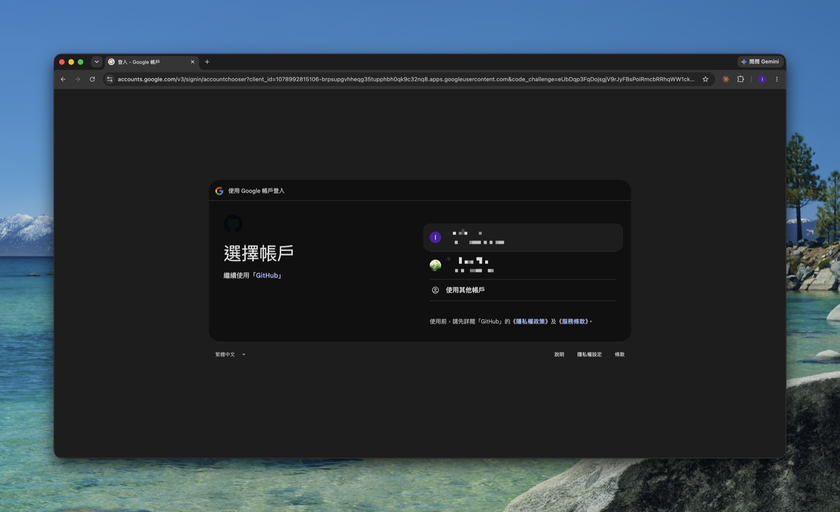Click the 使用 Google 帳戶登入 header text
The width and height of the screenshot is (840, 512).
point(256,191)
